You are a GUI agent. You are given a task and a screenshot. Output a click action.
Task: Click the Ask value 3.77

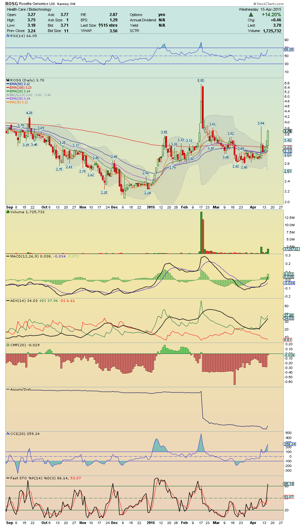pyautogui.click(x=64, y=15)
